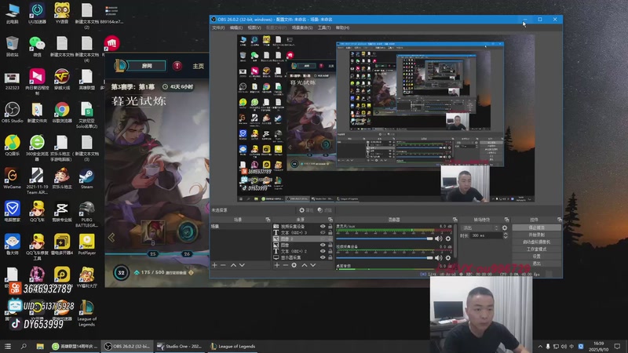Click 停止推流 stop streaming button

click(537, 227)
